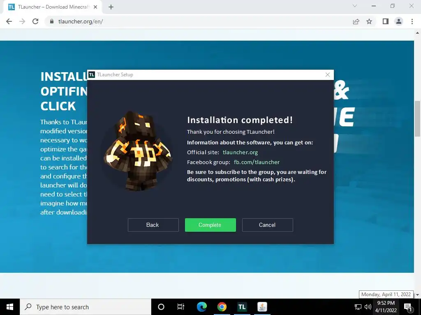Open the notification center icon
This screenshot has height=315, width=421.
pos(408,307)
